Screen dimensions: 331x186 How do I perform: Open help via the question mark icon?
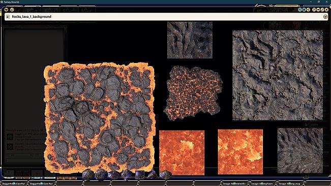click(x=314, y=10)
